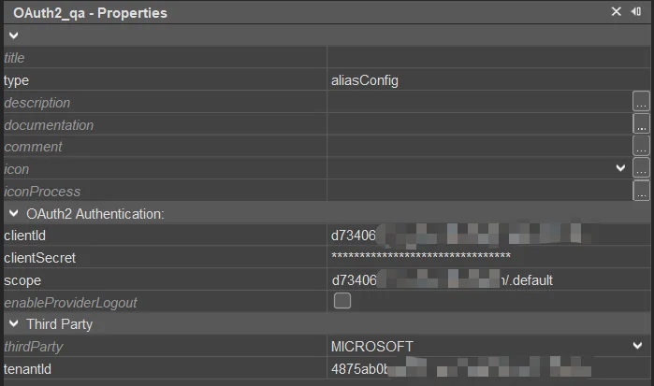Edit the tenantId value field
654x386 pixels.
(488, 368)
